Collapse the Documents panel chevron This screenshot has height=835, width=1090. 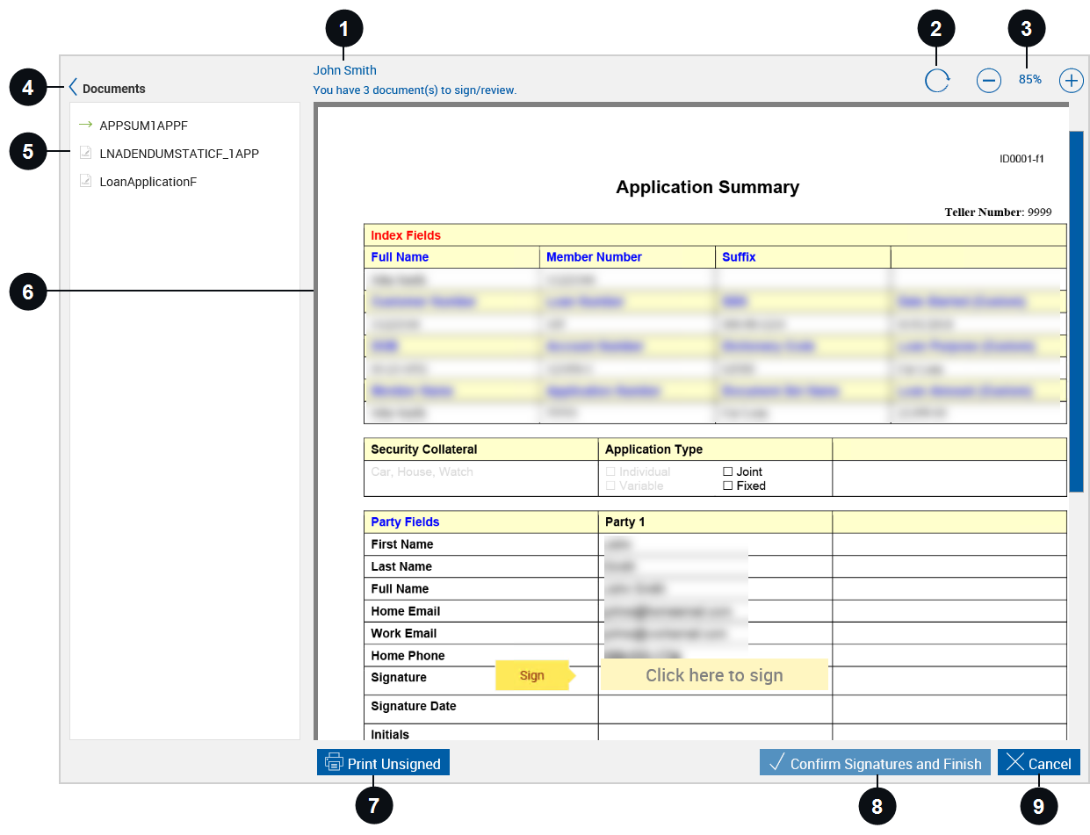coord(74,88)
